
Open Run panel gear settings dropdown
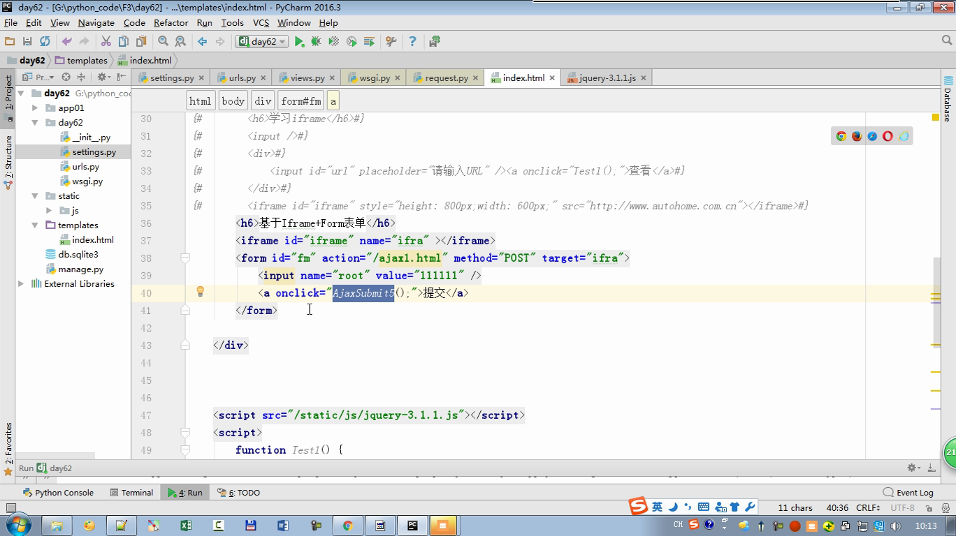click(913, 468)
